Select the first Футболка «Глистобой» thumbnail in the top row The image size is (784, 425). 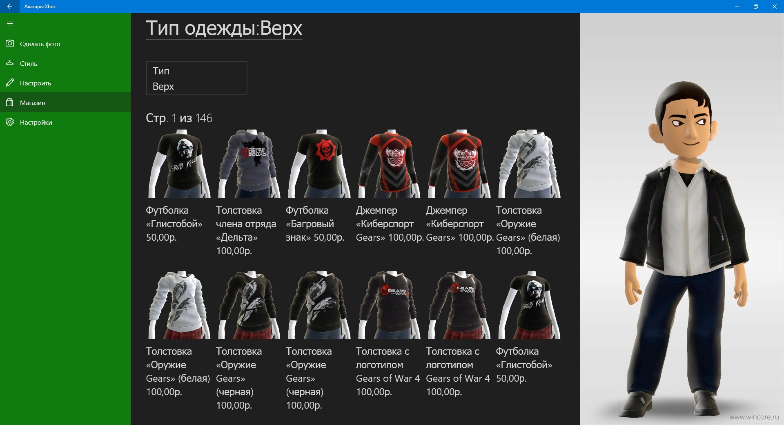(179, 164)
